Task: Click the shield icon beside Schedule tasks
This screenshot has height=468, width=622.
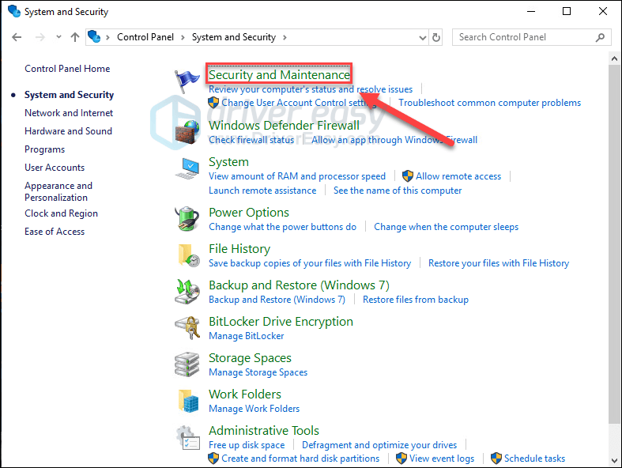Action: pyautogui.click(x=496, y=458)
